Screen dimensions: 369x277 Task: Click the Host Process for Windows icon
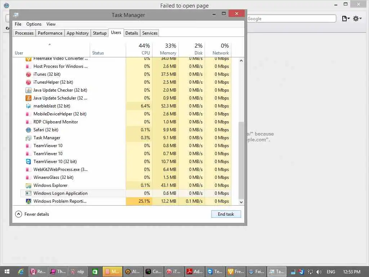27,66
